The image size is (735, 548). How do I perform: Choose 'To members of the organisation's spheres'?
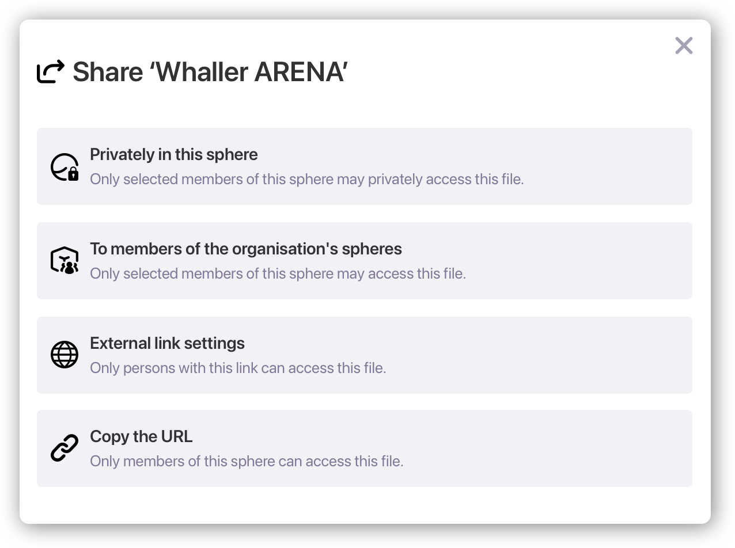pyautogui.click(x=245, y=249)
